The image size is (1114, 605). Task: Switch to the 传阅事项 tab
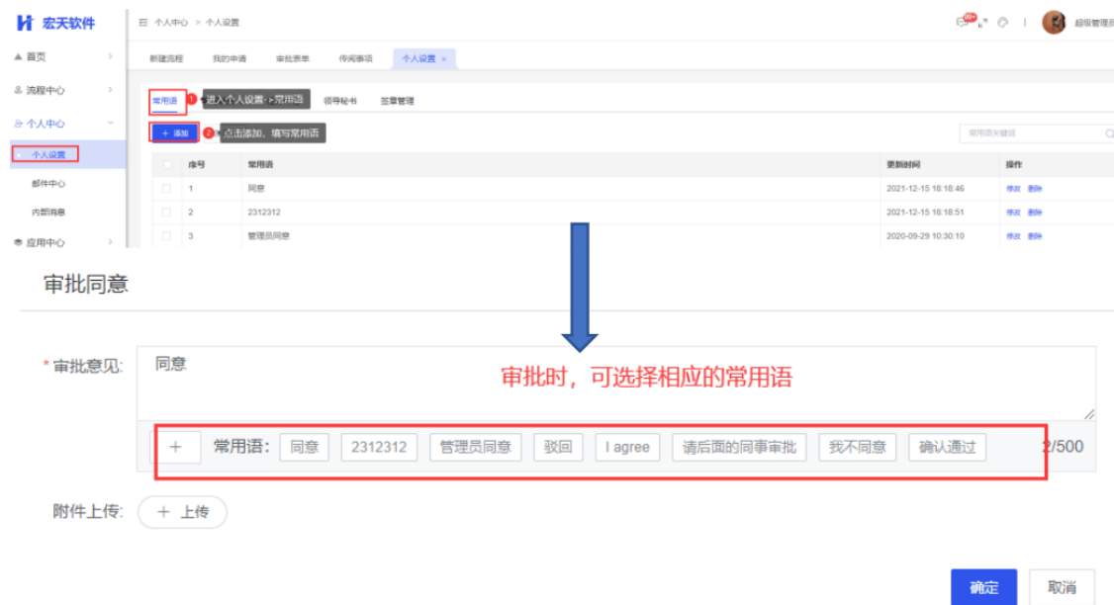pyautogui.click(x=356, y=59)
